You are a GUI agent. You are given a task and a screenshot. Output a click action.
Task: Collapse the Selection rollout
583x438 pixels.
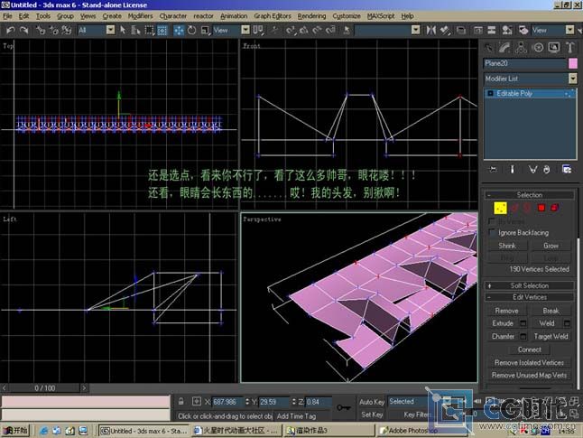530,195
